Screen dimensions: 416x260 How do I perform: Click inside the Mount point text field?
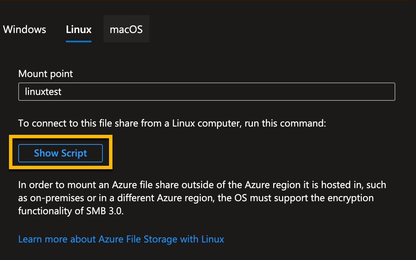click(x=206, y=91)
